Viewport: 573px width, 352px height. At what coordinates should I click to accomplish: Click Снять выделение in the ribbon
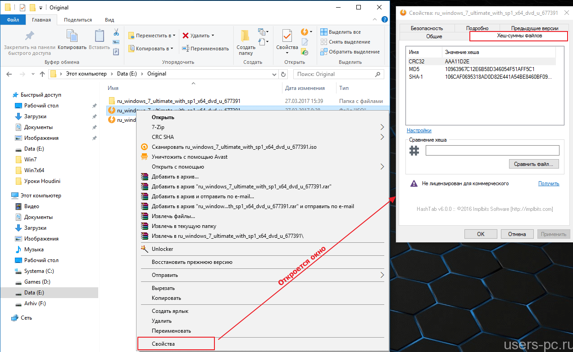pyautogui.click(x=345, y=42)
